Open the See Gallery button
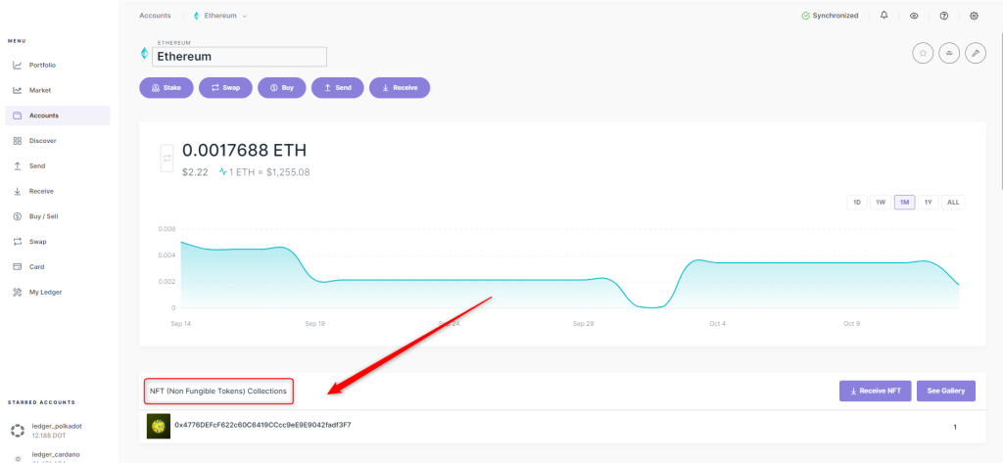 click(946, 392)
